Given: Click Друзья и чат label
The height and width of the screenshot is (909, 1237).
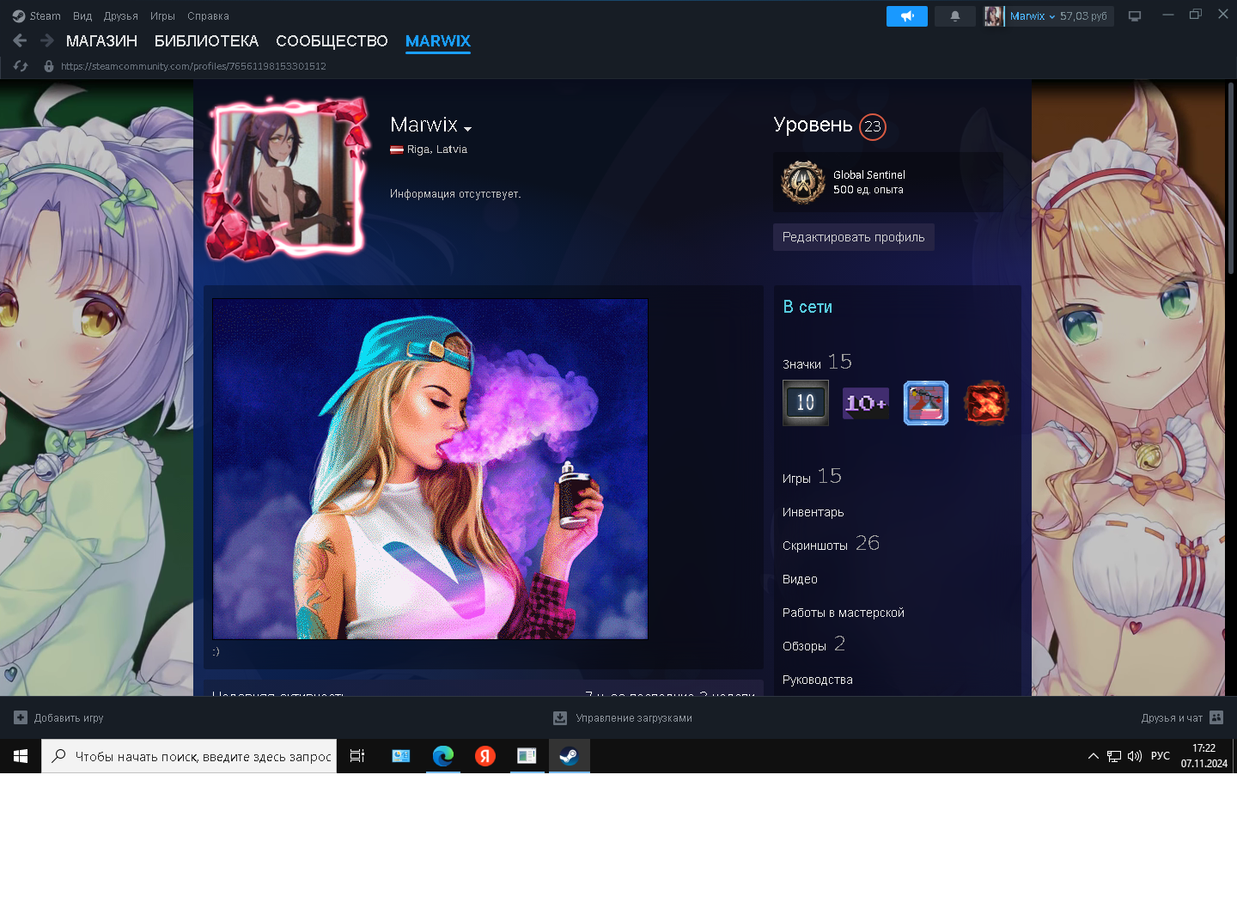Looking at the screenshot, I should [x=1172, y=717].
